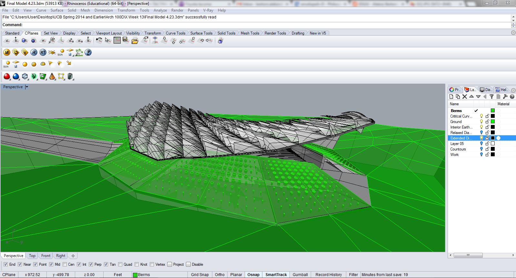Click the new sublayer icon
This screenshot has height=278, width=516.
pyautogui.click(x=458, y=97)
